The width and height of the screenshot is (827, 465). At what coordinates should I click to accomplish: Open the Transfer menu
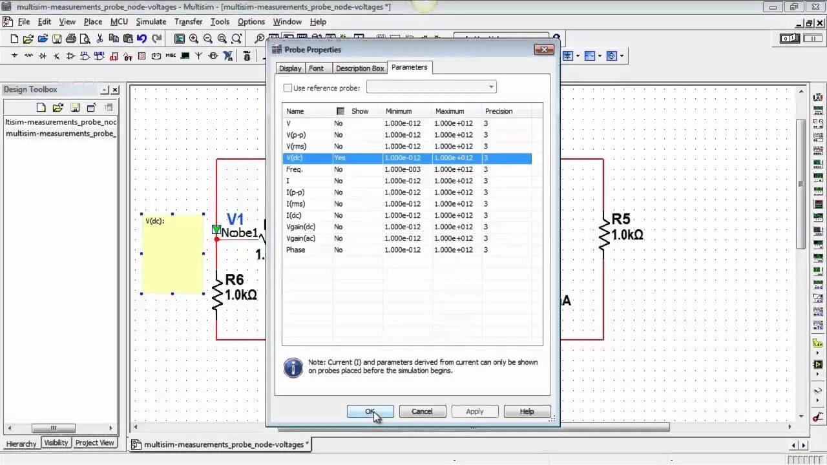tap(189, 21)
